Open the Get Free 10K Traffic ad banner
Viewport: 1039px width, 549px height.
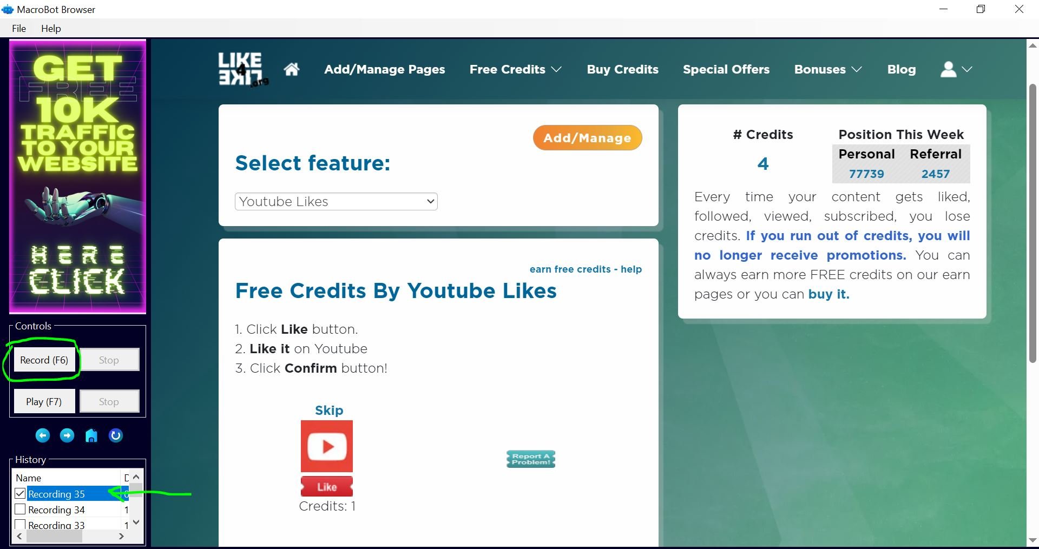pos(77,176)
